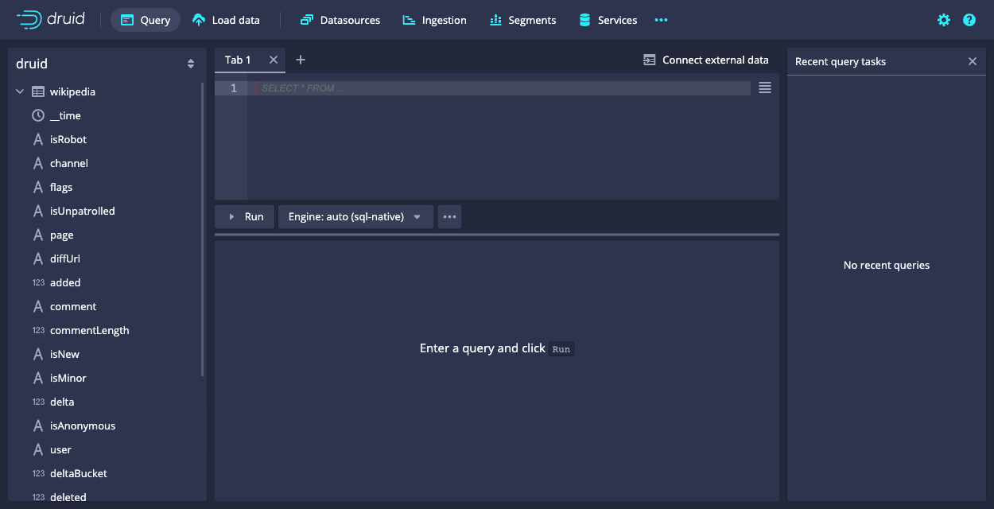Open the help icon
This screenshot has width=994, height=509.
(x=969, y=20)
